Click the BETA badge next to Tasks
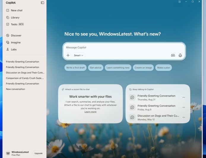Viewport: 206px width, 158px height. pyautogui.click(x=21, y=24)
